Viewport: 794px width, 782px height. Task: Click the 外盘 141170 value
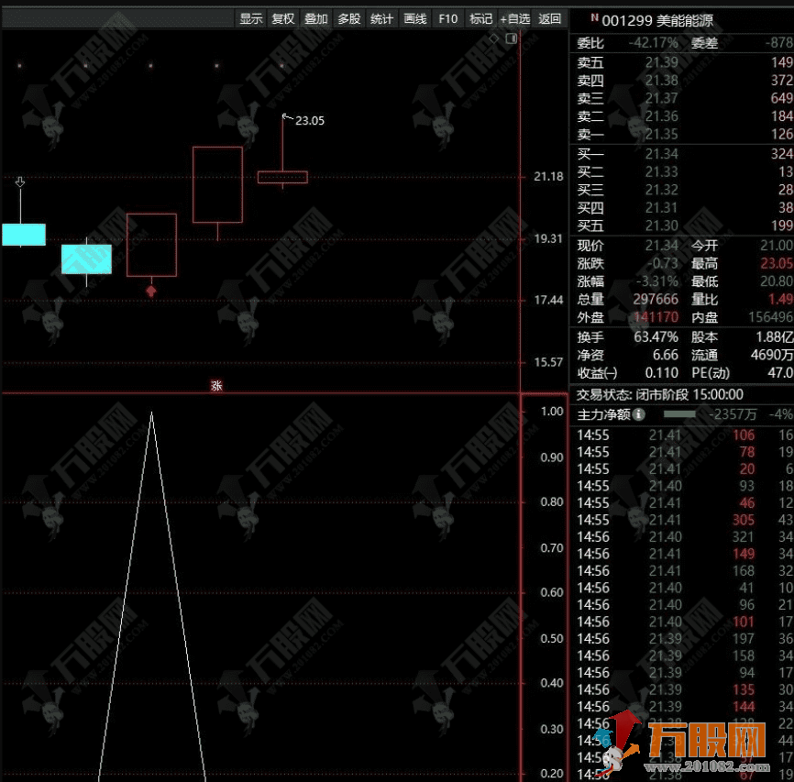[656, 317]
